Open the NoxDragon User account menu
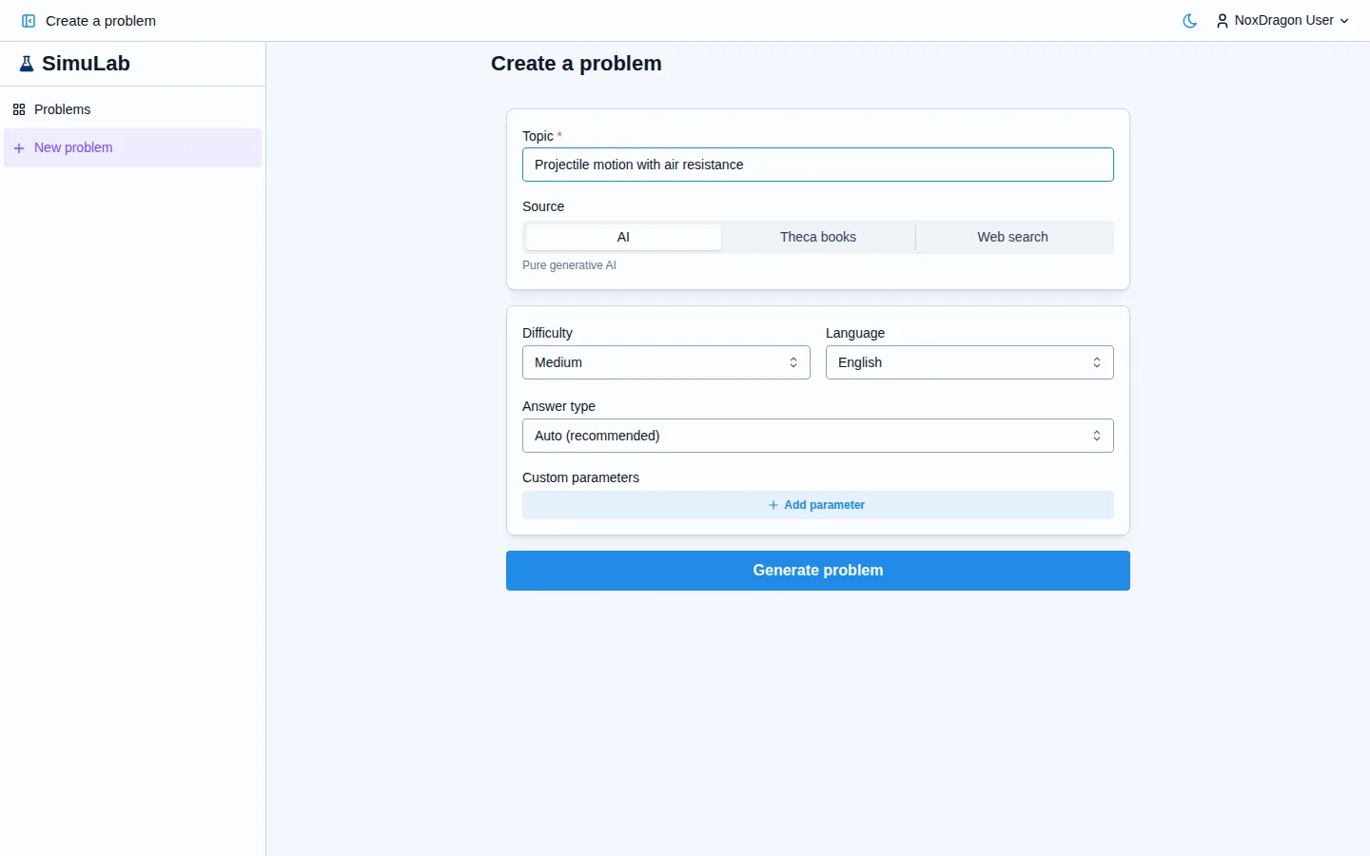 point(1282,21)
